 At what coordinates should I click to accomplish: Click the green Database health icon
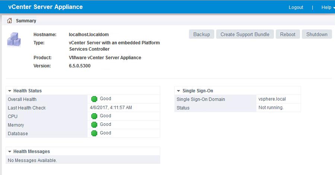[94, 133]
